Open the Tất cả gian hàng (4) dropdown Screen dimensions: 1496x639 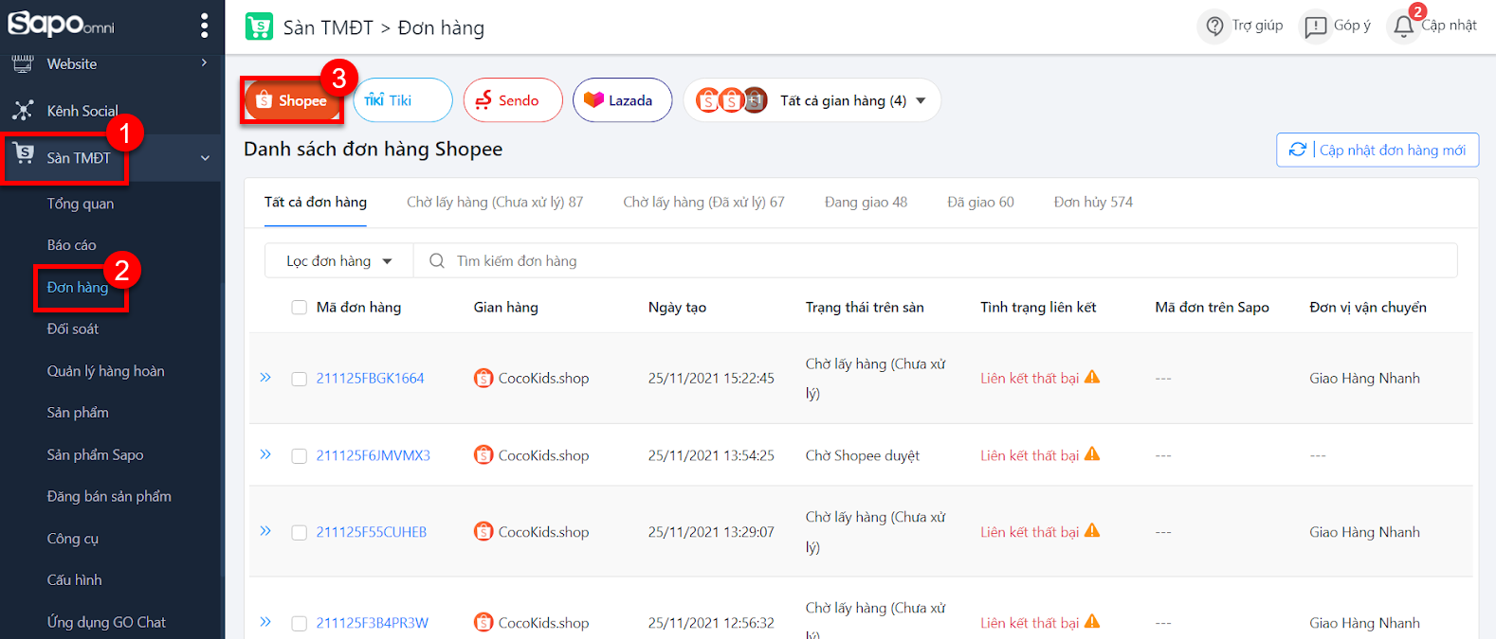812,99
